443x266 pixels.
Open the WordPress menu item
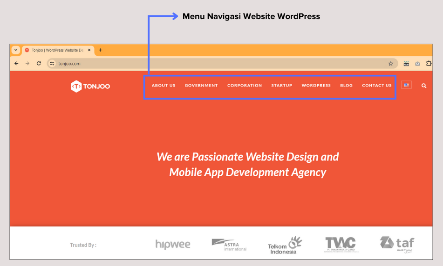[316, 86]
